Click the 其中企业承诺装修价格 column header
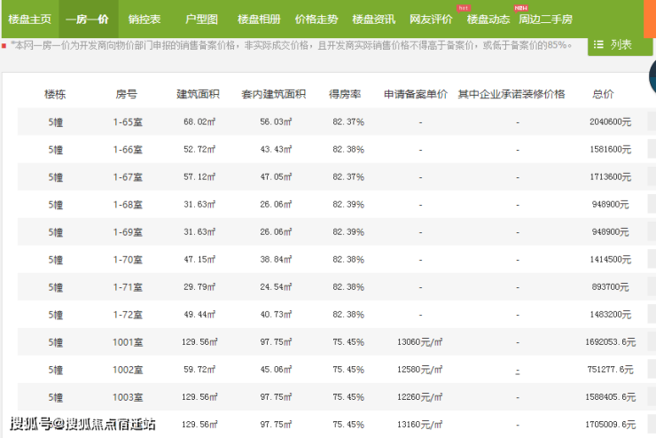656x438 pixels. [512, 94]
